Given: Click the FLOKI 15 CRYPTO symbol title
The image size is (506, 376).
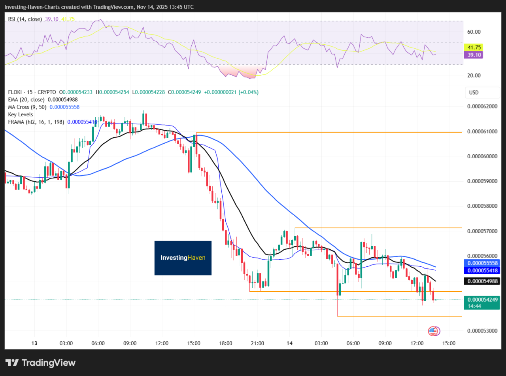Looking at the screenshot, I should 32,92.
